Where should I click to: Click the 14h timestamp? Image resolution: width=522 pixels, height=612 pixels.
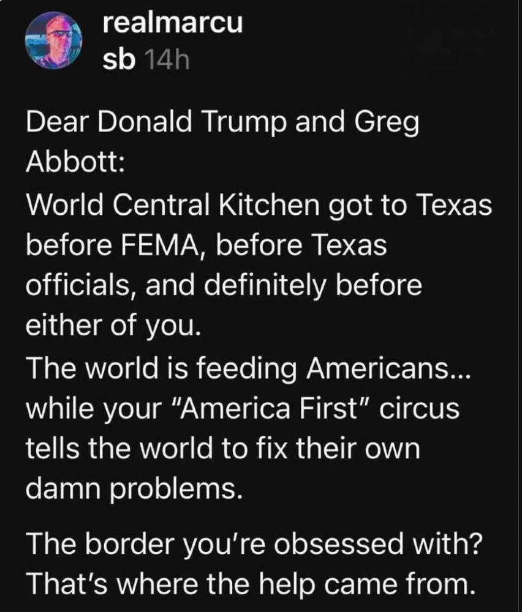tap(167, 61)
